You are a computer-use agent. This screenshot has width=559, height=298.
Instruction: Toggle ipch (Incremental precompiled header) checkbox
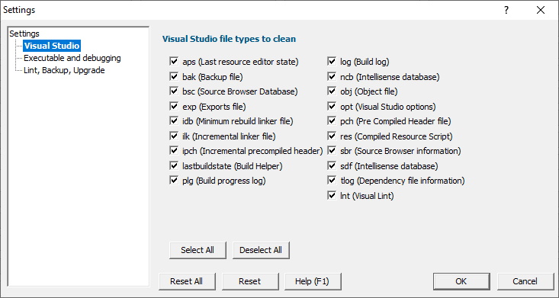click(174, 151)
